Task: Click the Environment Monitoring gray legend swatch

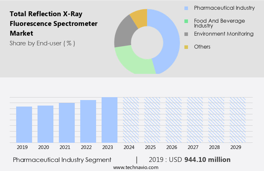Action: click(x=186, y=34)
